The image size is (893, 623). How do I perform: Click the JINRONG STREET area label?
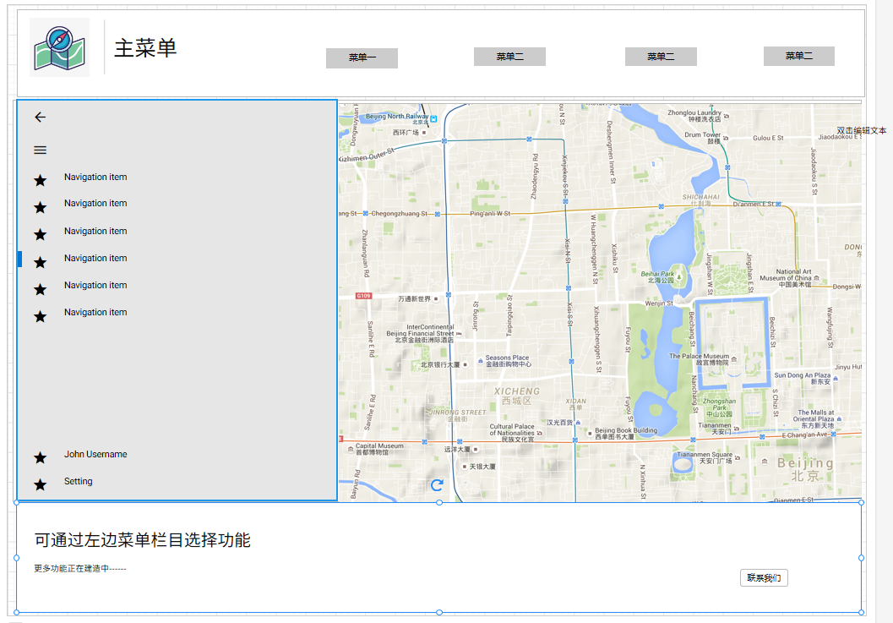[457, 415]
